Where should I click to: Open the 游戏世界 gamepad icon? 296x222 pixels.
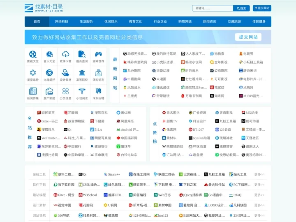point(98,54)
